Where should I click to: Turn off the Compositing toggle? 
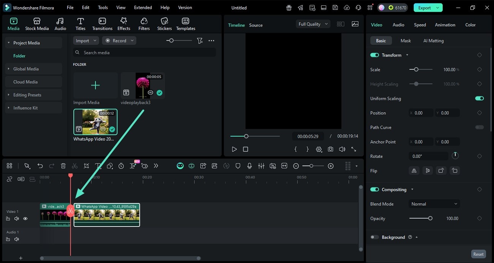coord(375,189)
